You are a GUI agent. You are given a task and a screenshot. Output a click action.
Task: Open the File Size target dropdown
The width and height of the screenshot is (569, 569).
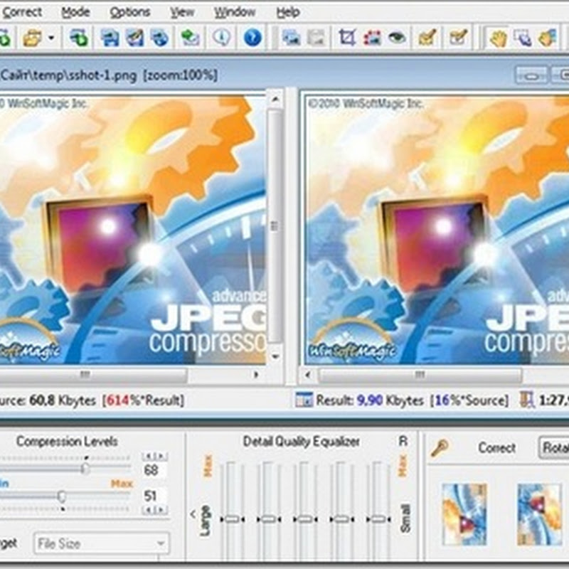coord(101,543)
